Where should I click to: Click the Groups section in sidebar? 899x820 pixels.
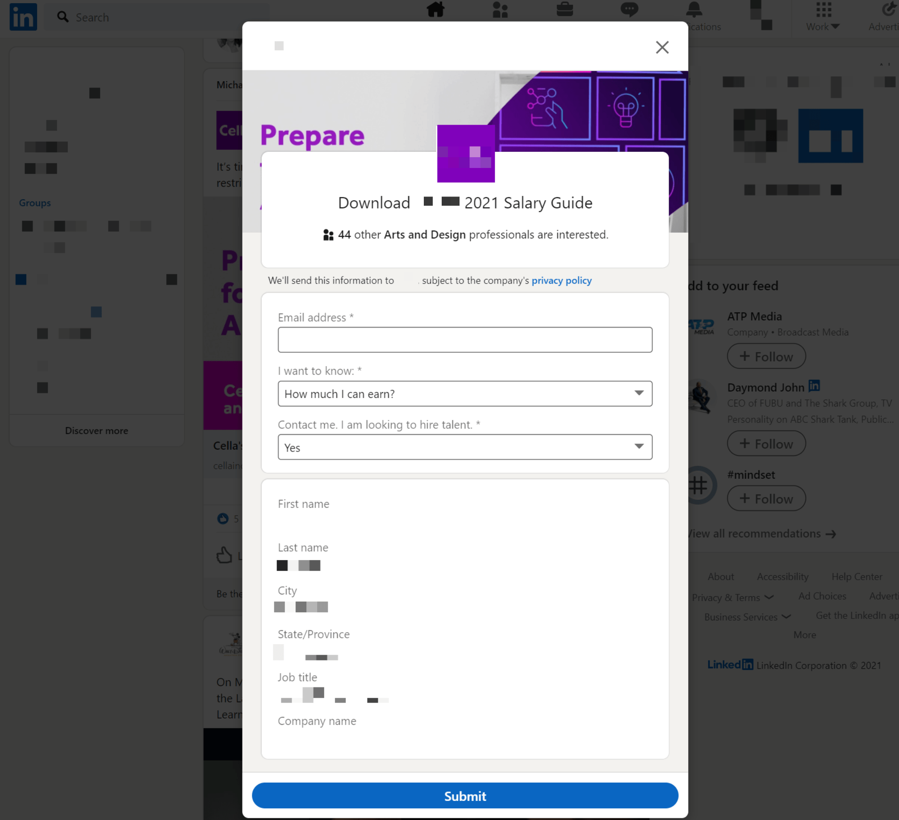(34, 202)
